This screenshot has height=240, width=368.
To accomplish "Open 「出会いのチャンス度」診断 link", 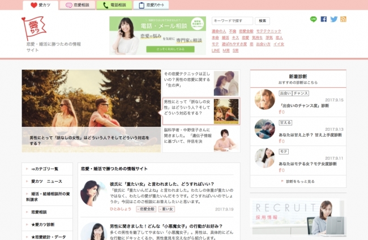I will point(303,106).
